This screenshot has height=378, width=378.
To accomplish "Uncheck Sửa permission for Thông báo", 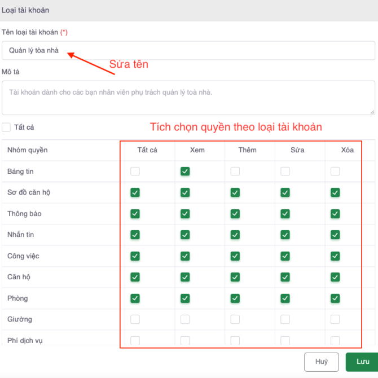I will click(x=285, y=214).
